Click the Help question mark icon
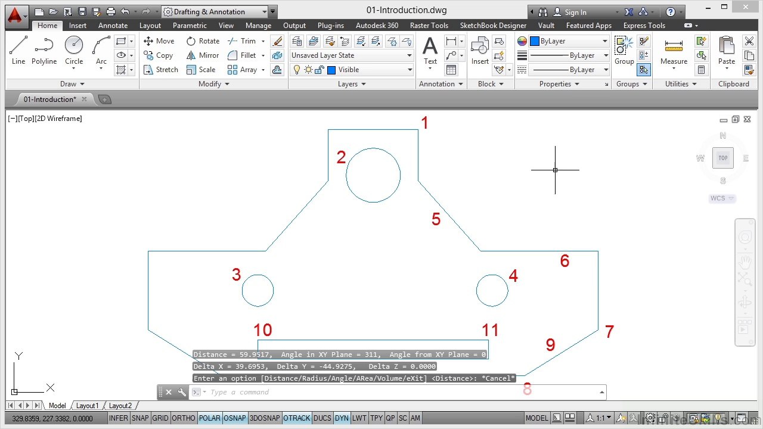 tap(671, 12)
